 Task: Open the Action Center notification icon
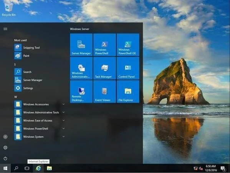[223, 168]
